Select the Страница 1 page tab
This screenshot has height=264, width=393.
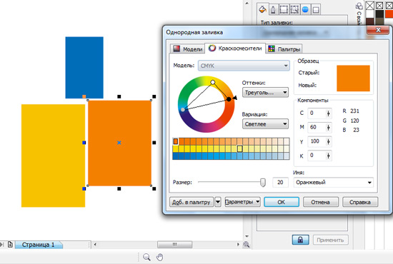39,245
